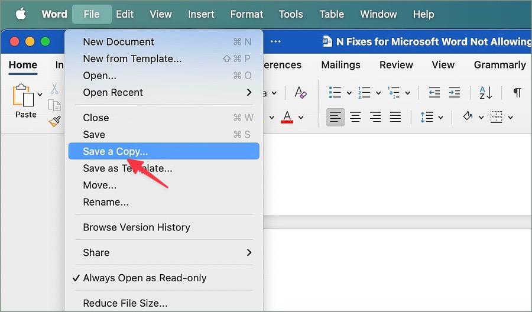Open the Edit menu
Screen dimensions: 532x312
click(x=125, y=14)
